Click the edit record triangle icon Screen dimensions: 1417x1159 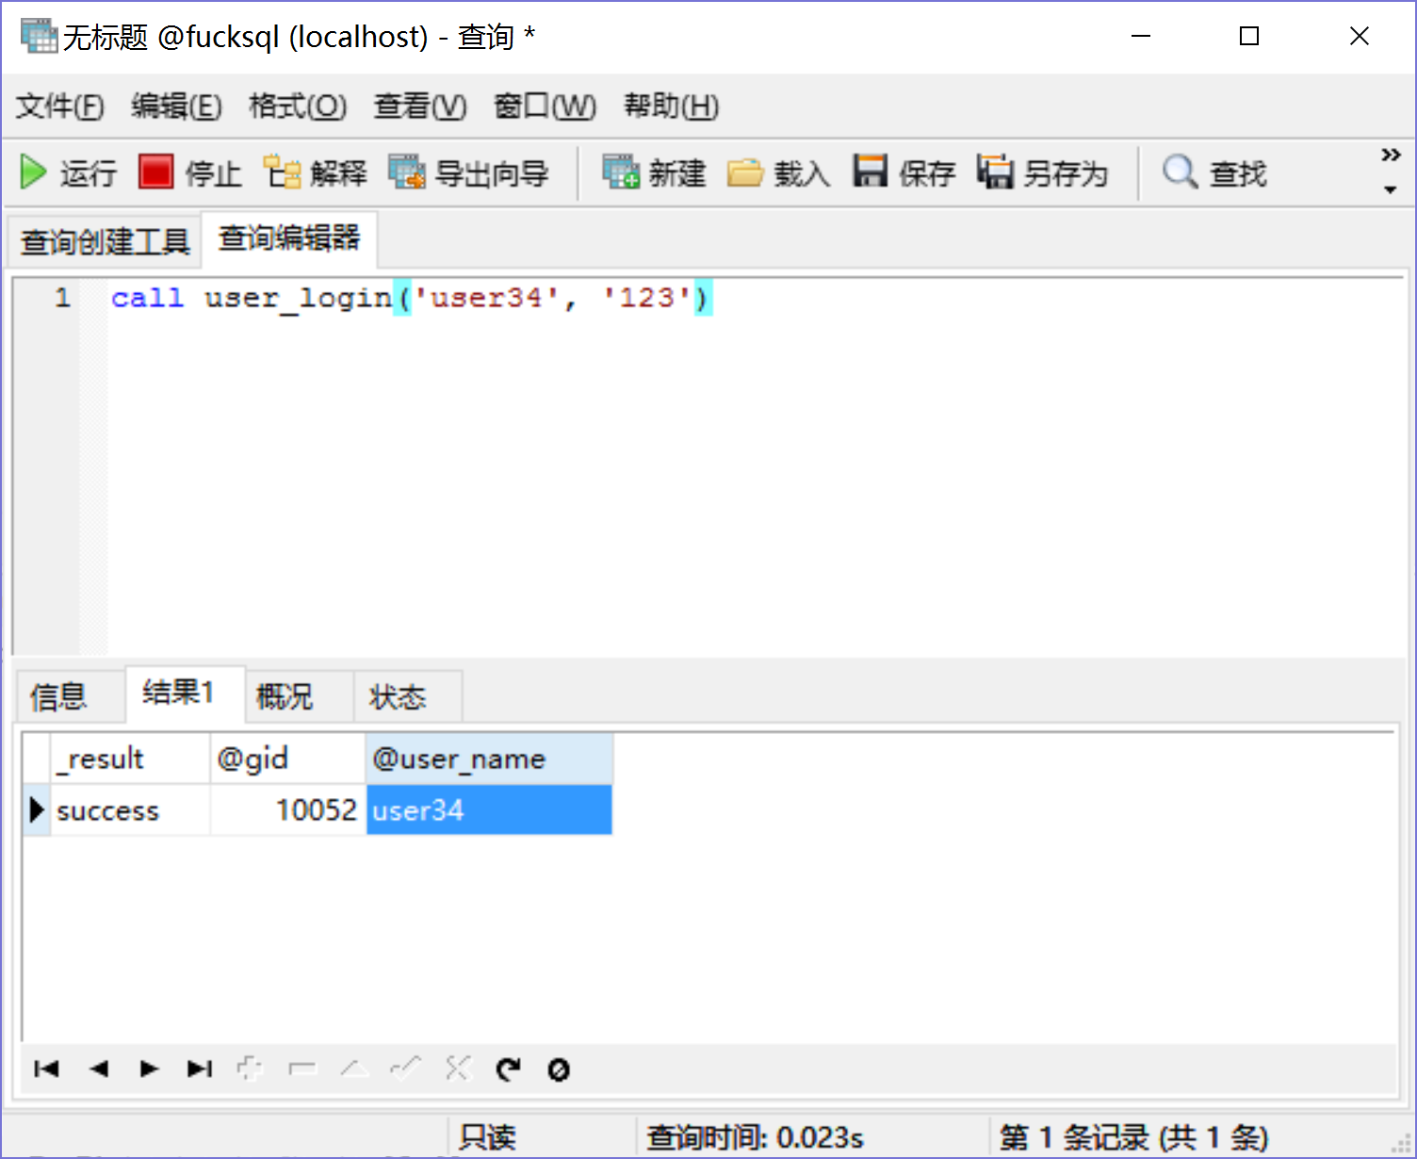(x=354, y=1069)
